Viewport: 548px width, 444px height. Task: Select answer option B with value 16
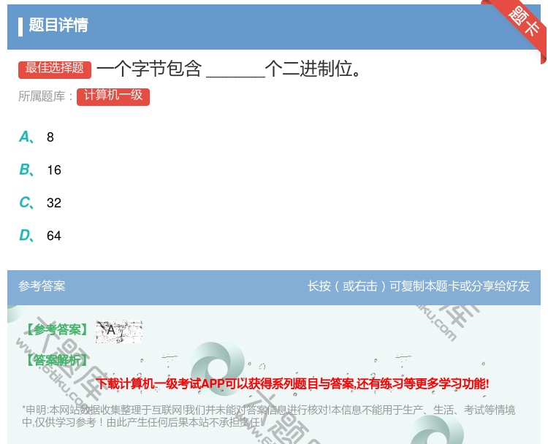[x=40, y=169]
